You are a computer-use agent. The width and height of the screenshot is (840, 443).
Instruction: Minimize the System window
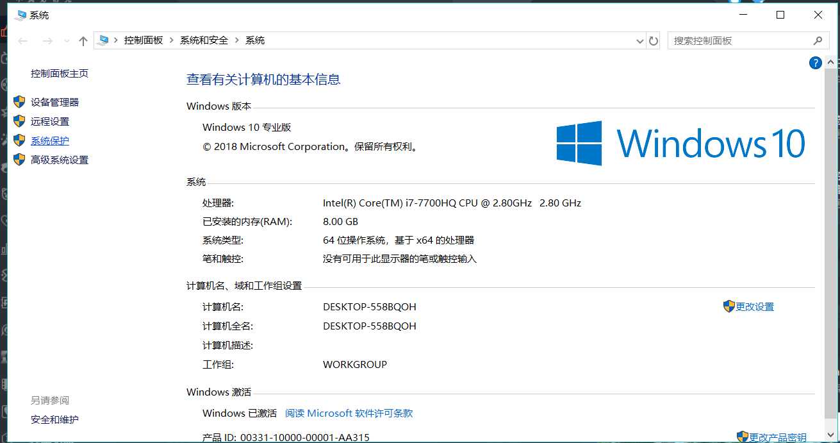[743, 15]
